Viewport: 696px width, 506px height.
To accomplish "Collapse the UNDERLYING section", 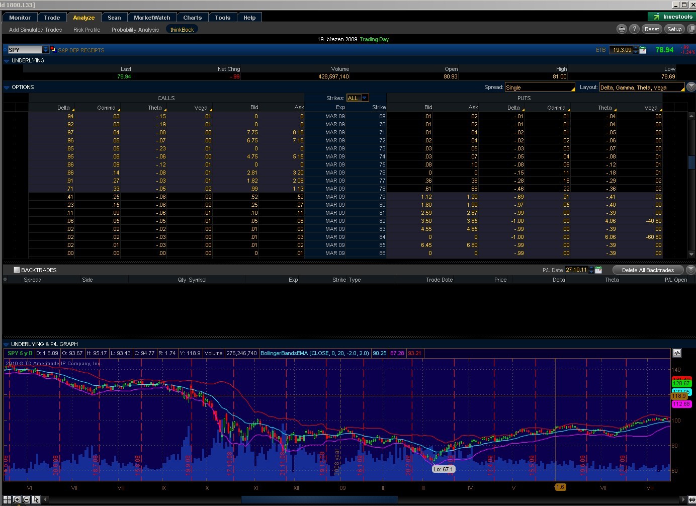I will tap(7, 61).
